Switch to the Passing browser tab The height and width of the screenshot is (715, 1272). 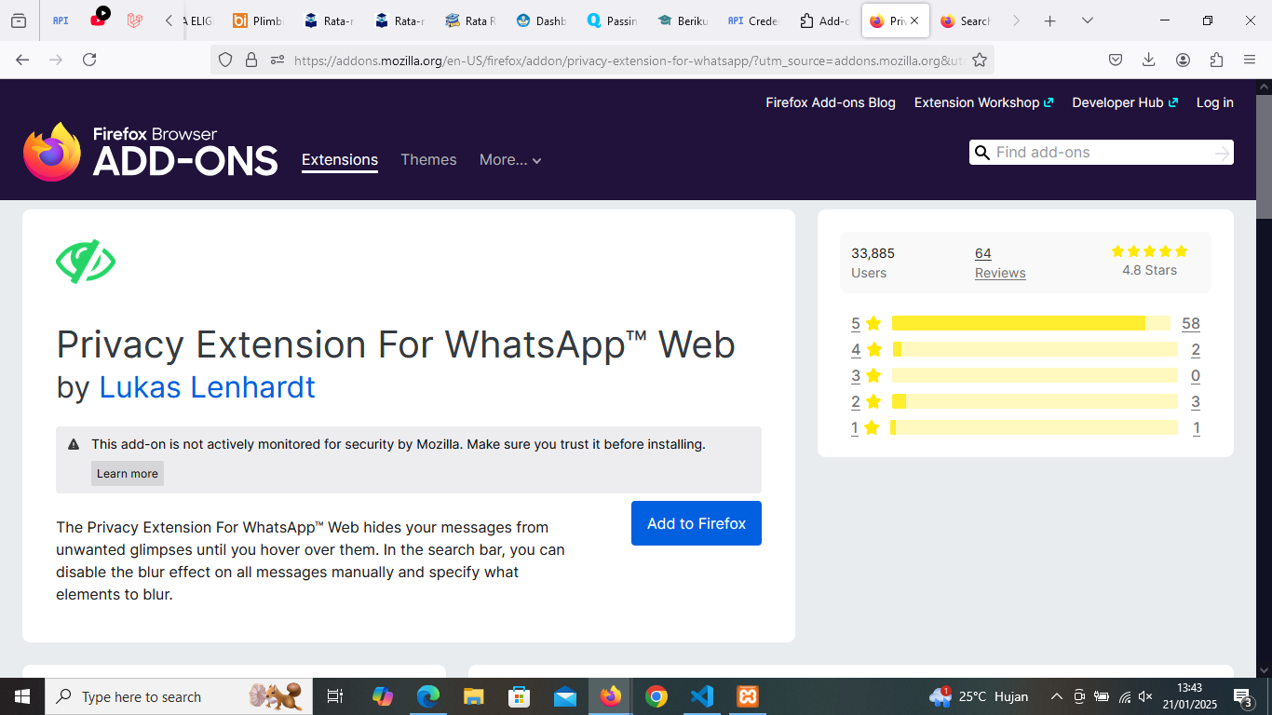612,20
